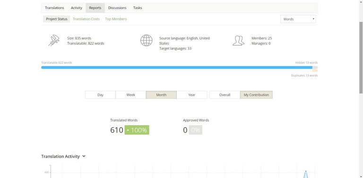Screen dimensions: 363x178
Task: Select the Week period toggle
Action: tap(131, 95)
